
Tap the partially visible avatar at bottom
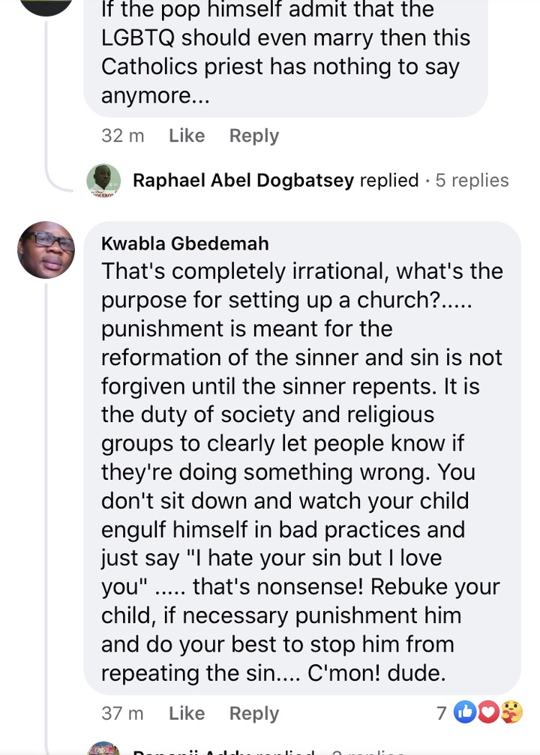coord(103,748)
